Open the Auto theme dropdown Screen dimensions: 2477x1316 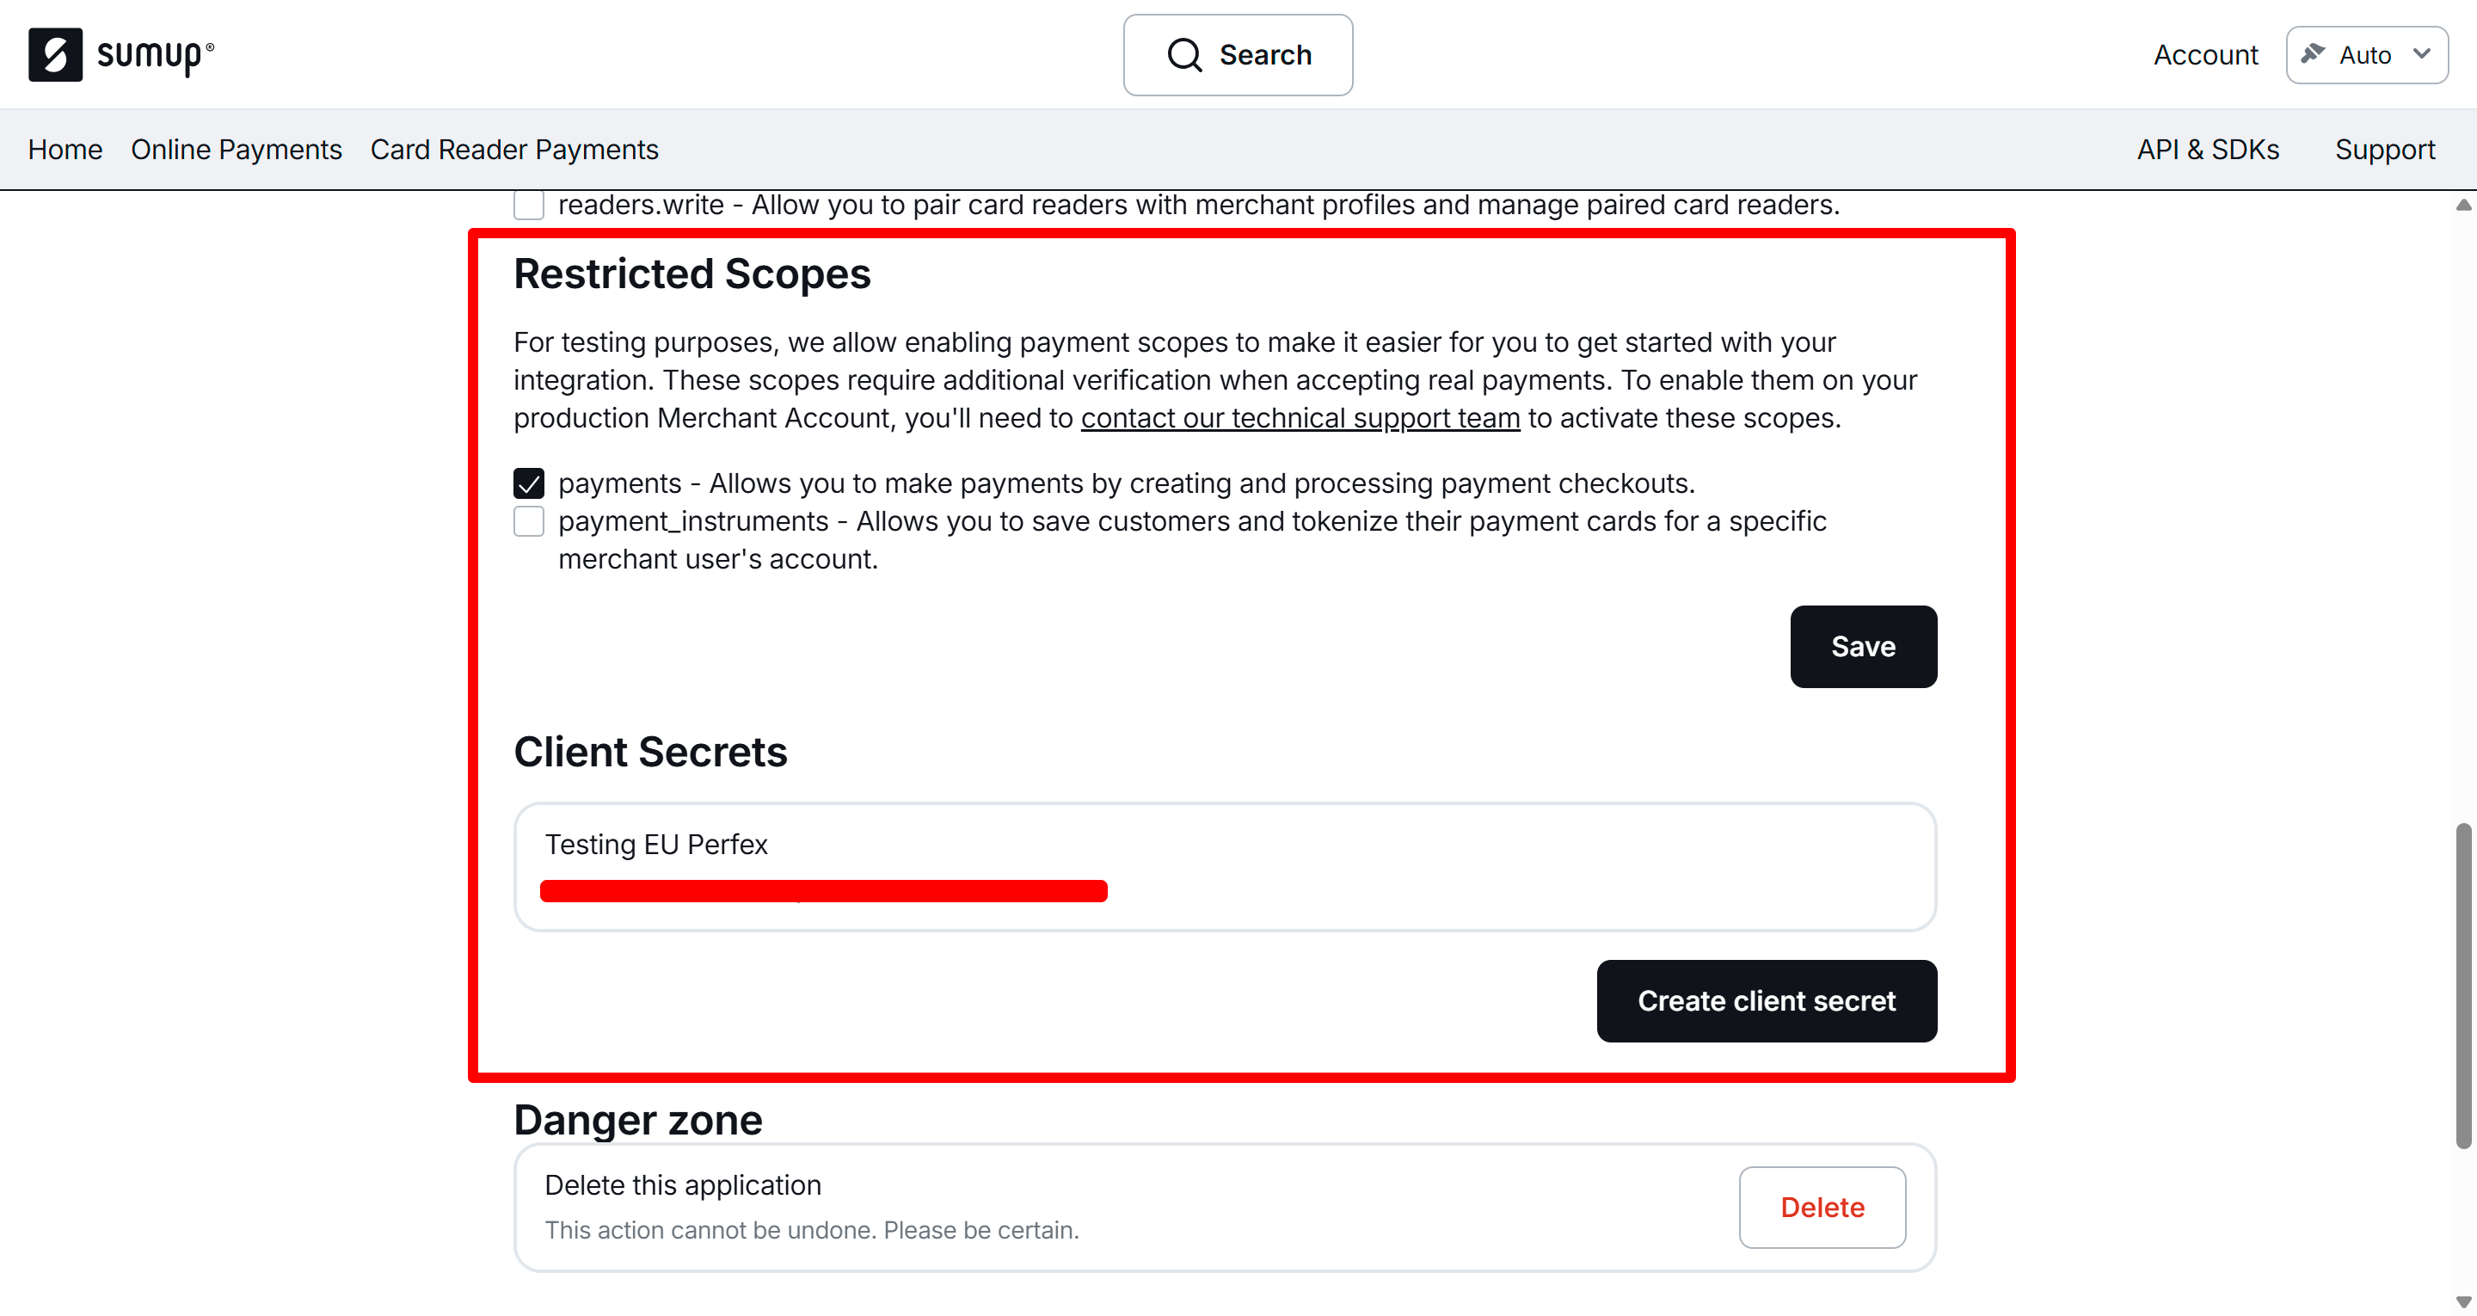coord(2365,55)
